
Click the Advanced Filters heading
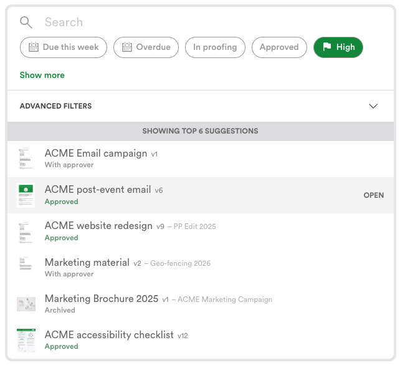coord(55,106)
